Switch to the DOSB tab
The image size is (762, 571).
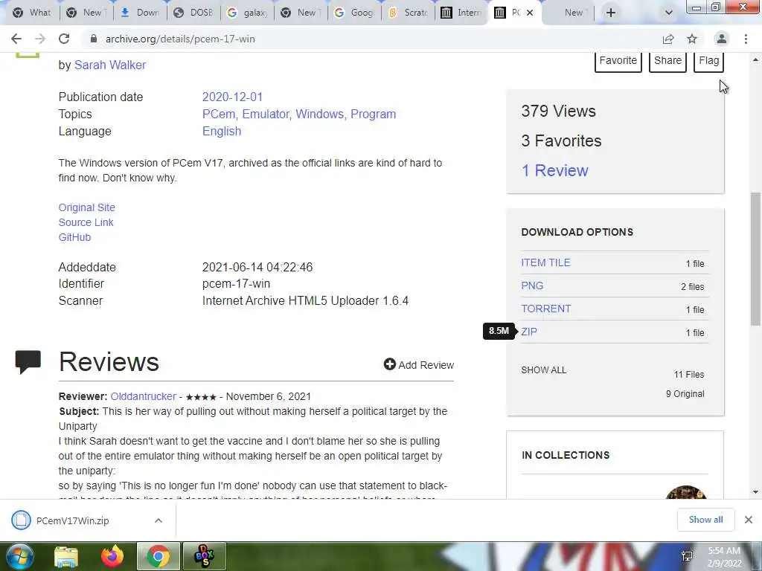193,13
